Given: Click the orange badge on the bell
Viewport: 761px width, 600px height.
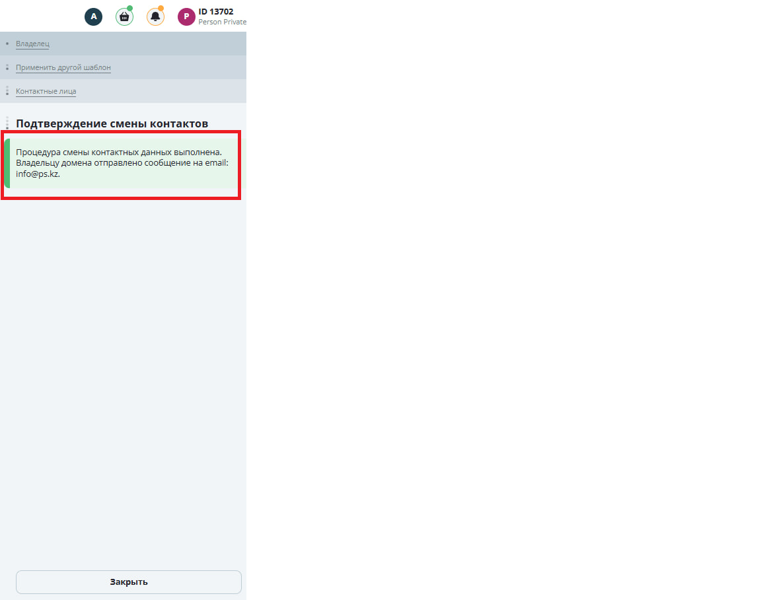Looking at the screenshot, I should pyautogui.click(x=161, y=9).
